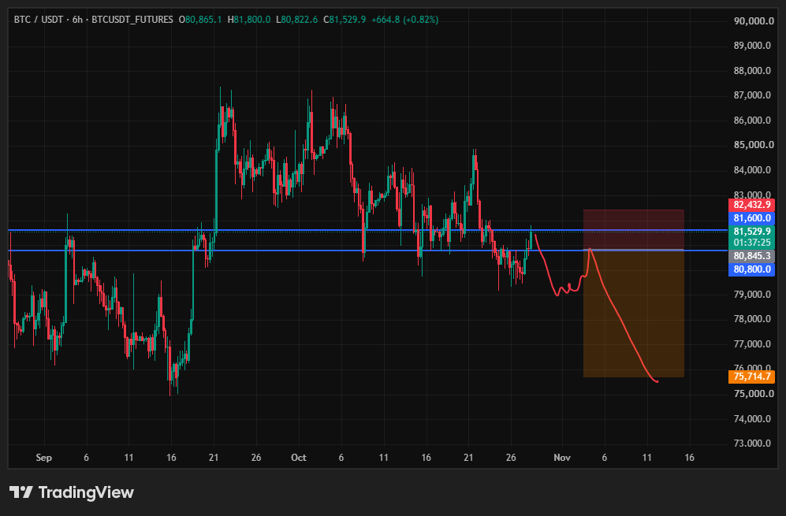This screenshot has height=516, width=786.
Task: Click the red stop-loss zone of the short position
Action: 634,229
